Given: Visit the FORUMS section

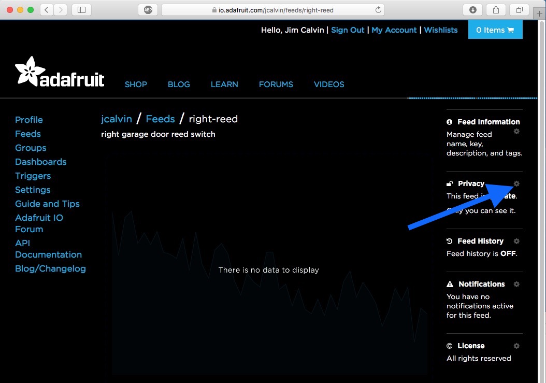Looking at the screenshot, I should (x=276, y=84).
